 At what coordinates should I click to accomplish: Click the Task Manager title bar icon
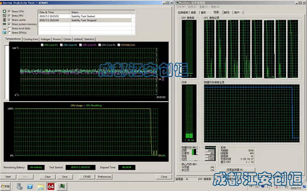coord(177,3)
